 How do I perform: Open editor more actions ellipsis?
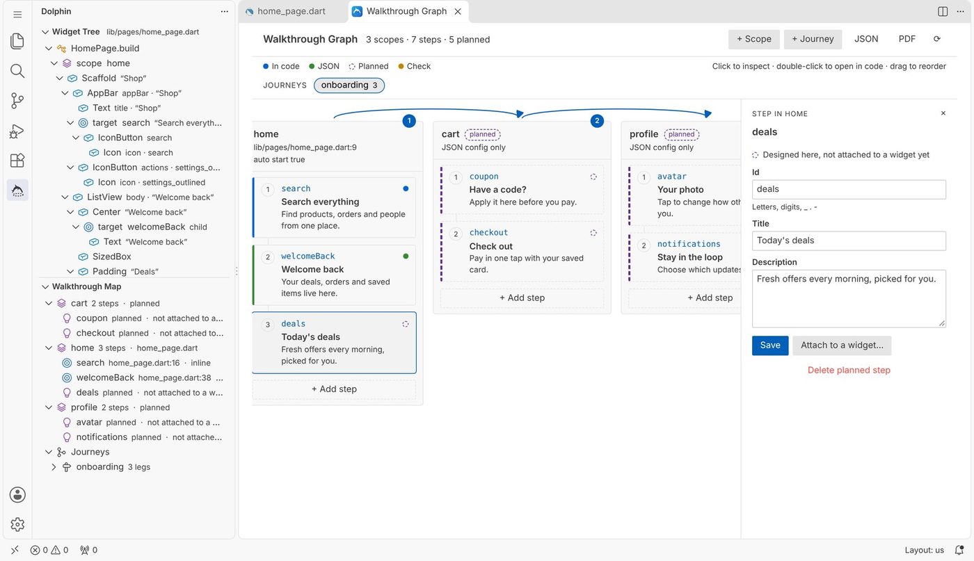click(x=961, y=11)
